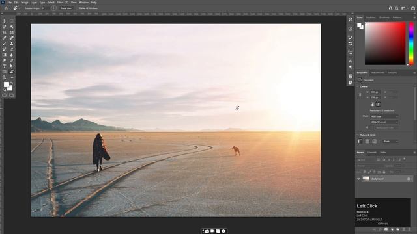Select the Rectangle shape tool
Viewport: 417px width, 234px height.
point(5,71)
